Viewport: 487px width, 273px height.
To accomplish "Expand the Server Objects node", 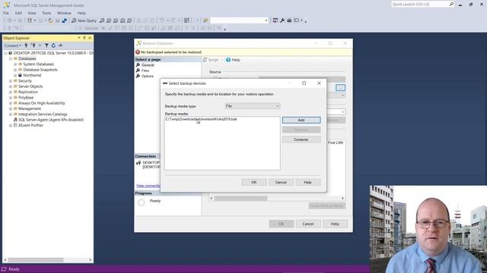I will coord(11,86).
